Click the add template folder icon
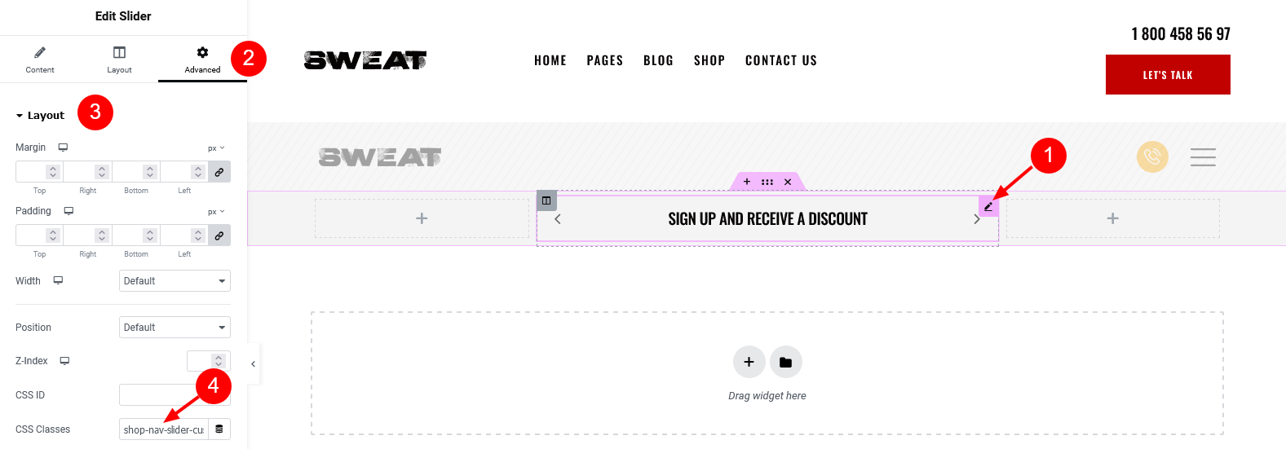The height and width of the screenshot is (449, 1286). tap(785, 362)
